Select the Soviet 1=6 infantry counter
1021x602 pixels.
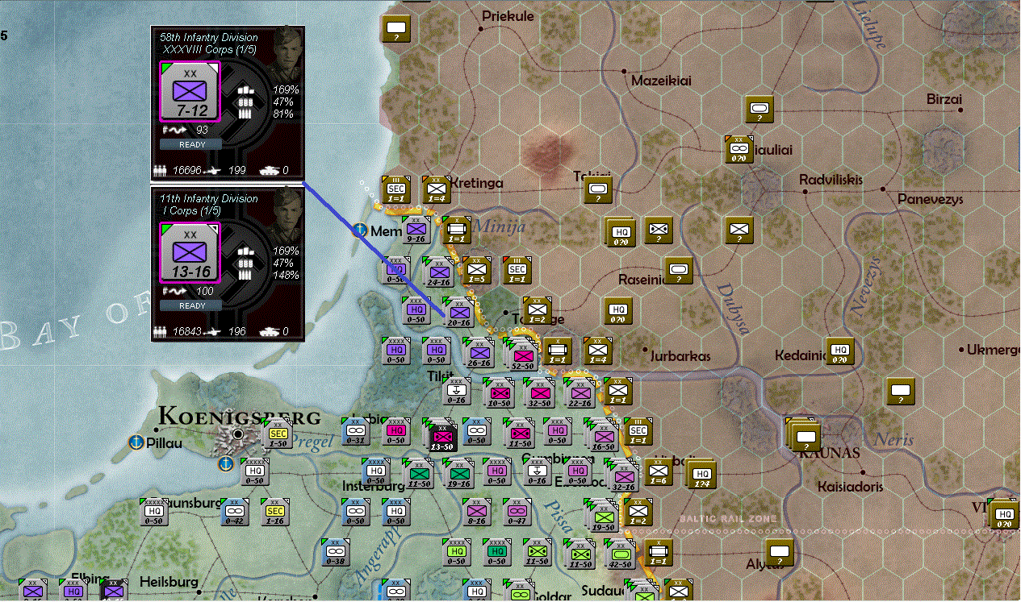point(659,471)
